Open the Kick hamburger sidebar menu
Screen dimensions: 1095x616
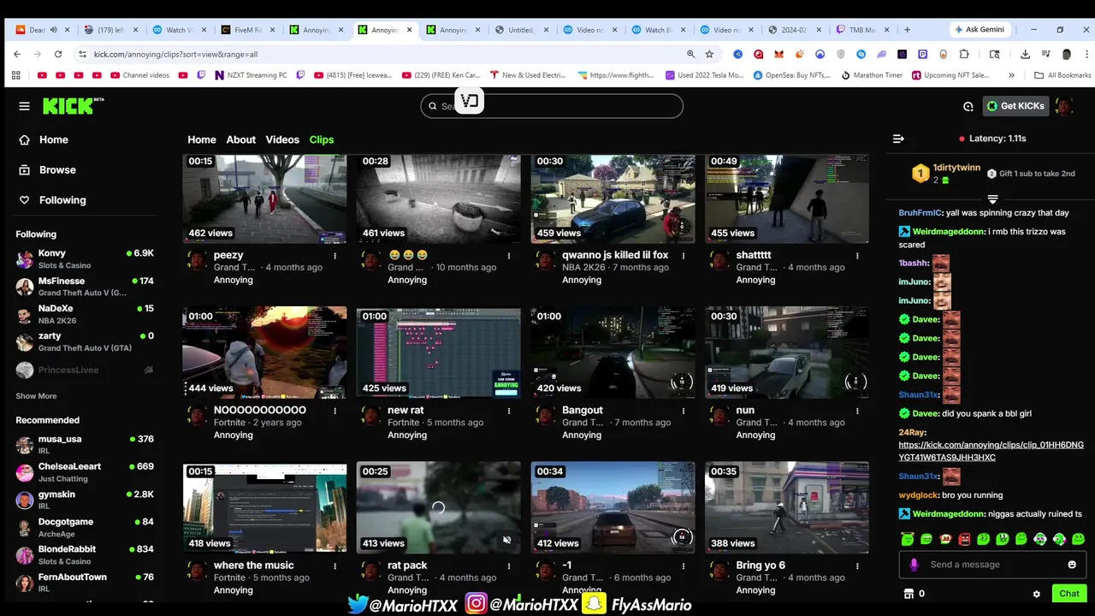coord(24,106)
